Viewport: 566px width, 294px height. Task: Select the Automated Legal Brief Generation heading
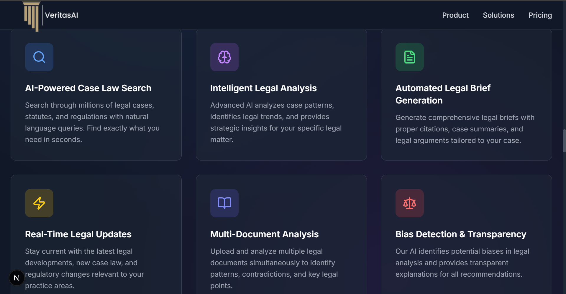443,94
